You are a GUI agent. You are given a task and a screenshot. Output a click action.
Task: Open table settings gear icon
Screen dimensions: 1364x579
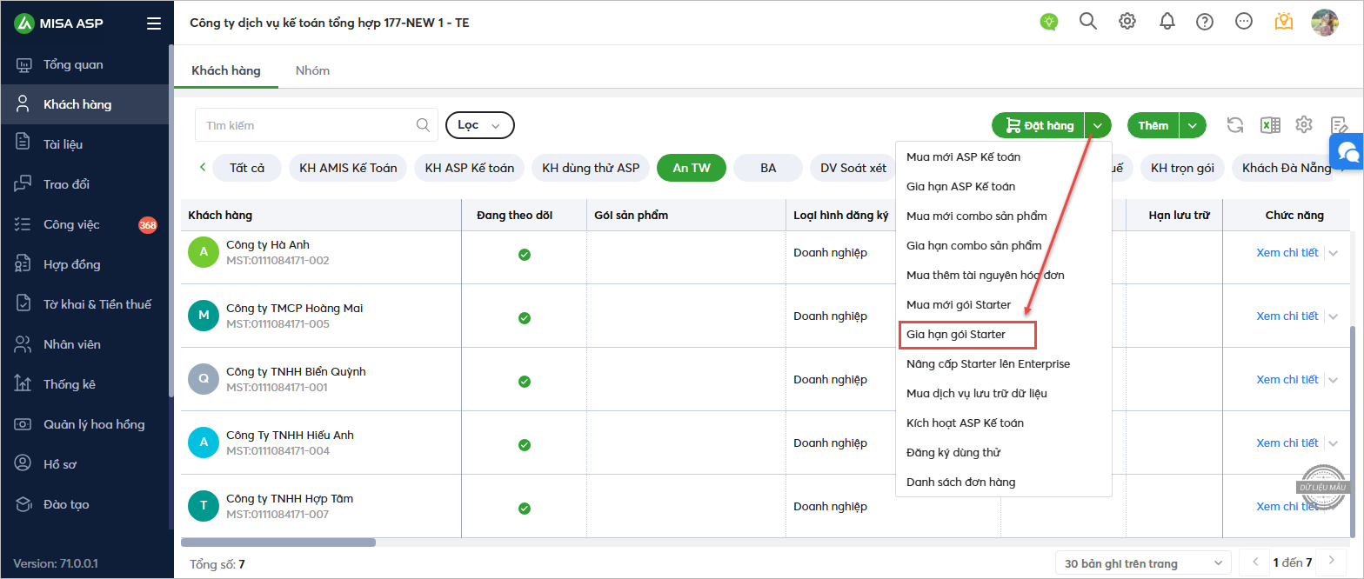[x=1303, y=125]
